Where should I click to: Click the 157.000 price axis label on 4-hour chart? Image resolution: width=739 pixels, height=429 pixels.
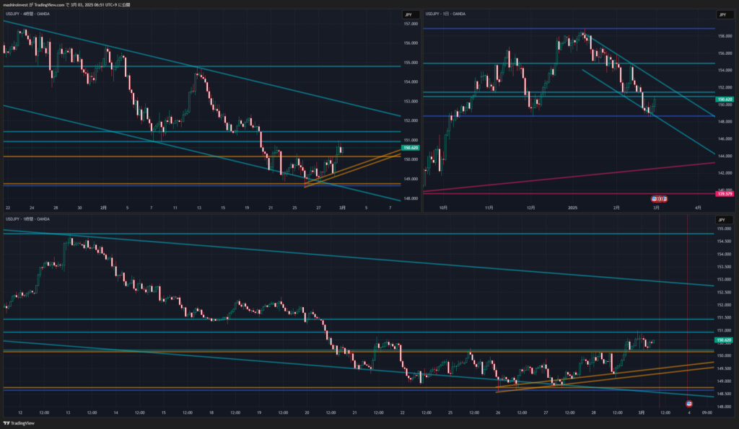pos(411,24)
